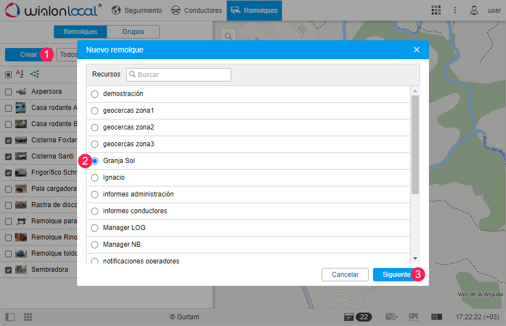Open the Remolques top navigation tab
This screenshot has height=326, width=506.
tap(254, 10)
